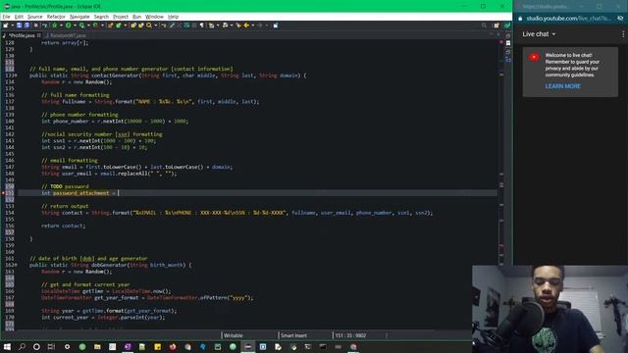Click the New file wizard icon
Image resolution: width=628 pixels, height=353 pixels.
[6, 25]
